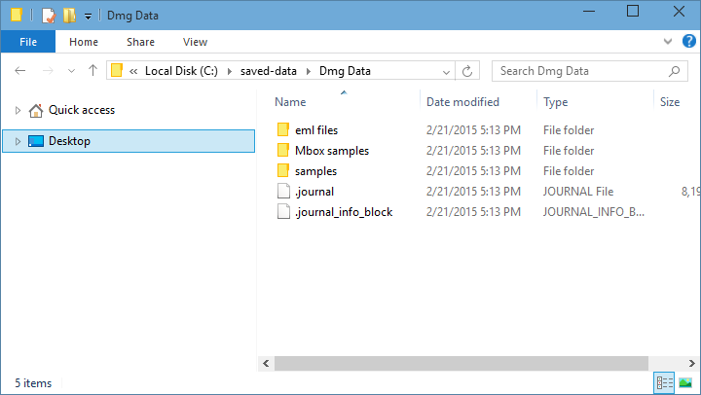Screen dimensions: 701x395
Task: Go up one folder level
Action: pyautogui.click(x=92, y=70)
